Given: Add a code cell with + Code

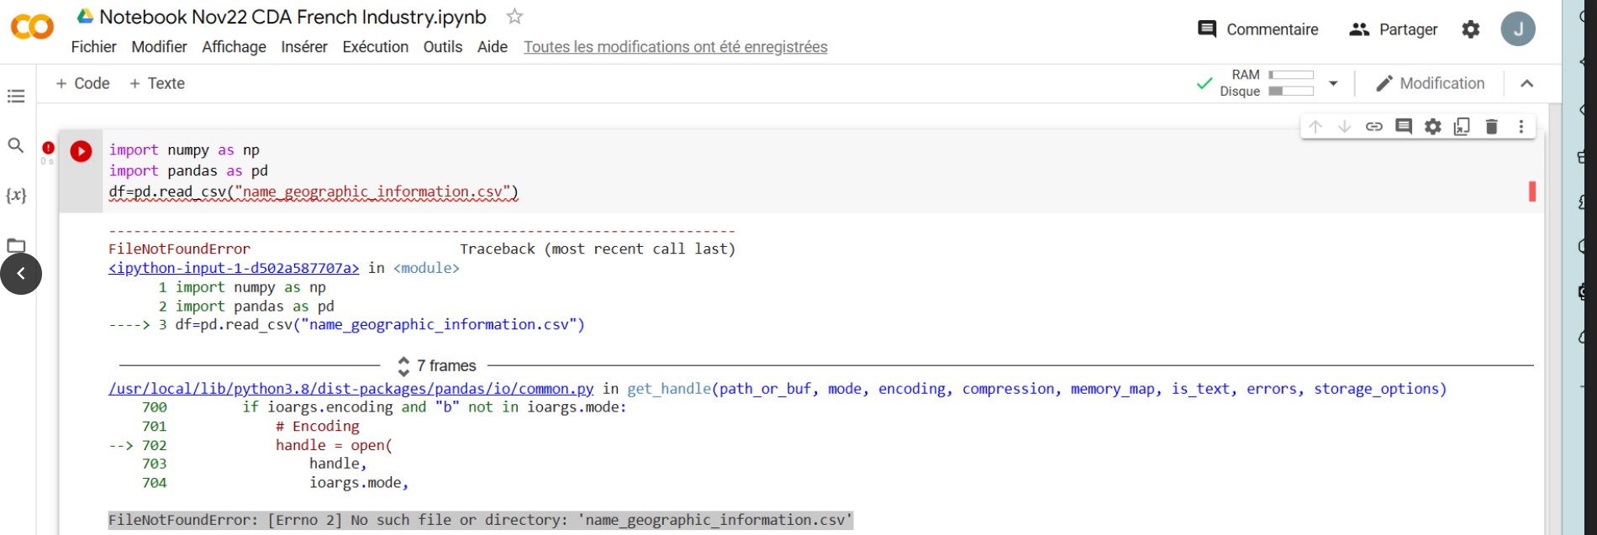Looking at the screenshot, I should (x=82, y=83).
